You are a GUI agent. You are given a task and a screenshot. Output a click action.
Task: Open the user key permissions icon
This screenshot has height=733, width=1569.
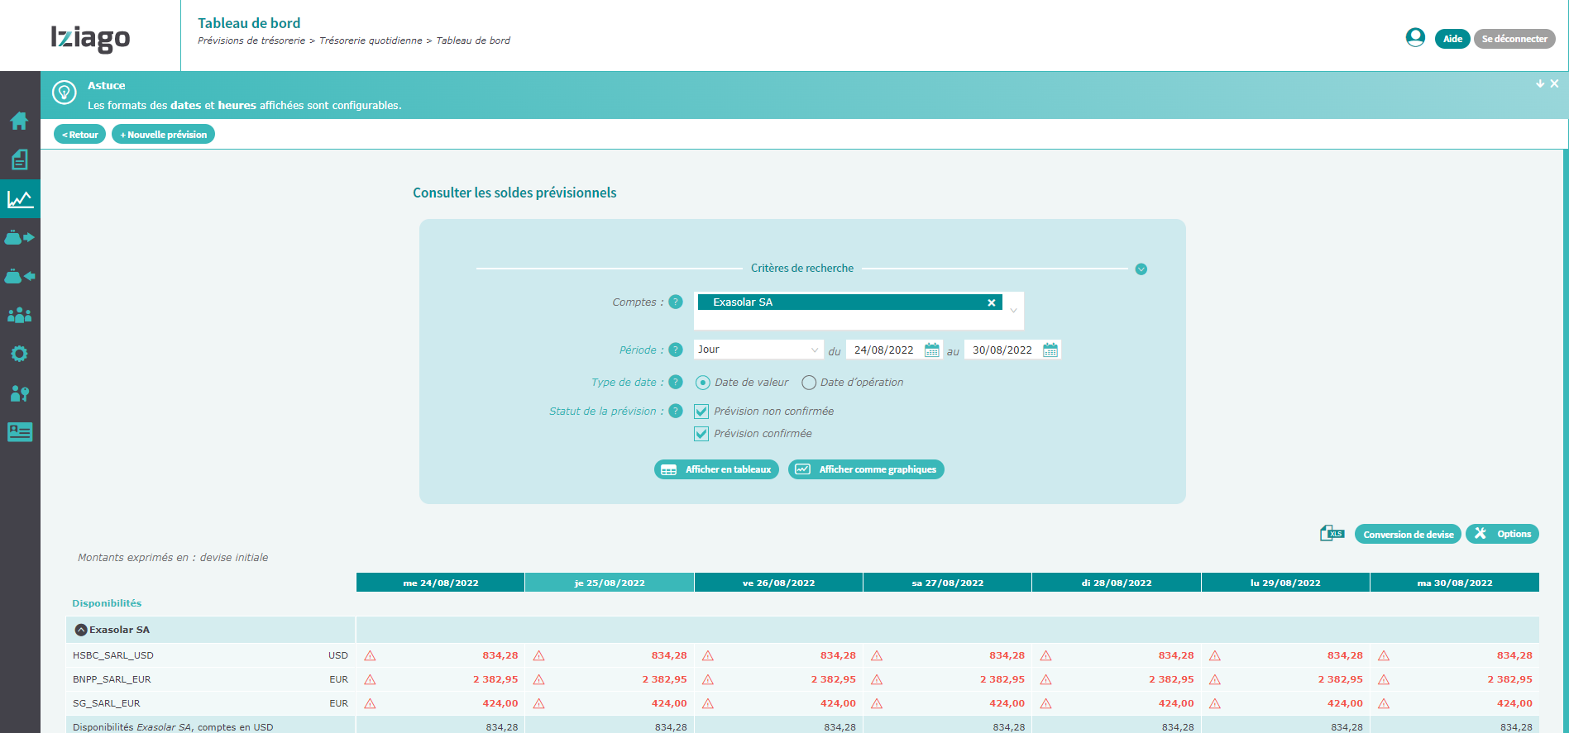click(x=19, y=393)
